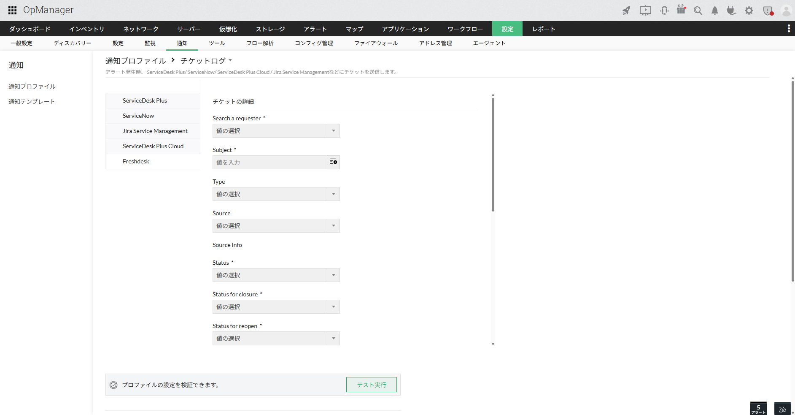Open the search icon in the header
Screen dimensions: 795x415
698,10
